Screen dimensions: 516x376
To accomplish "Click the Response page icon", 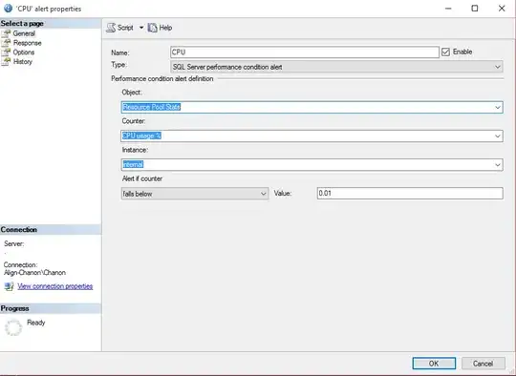I will (6, 43).
